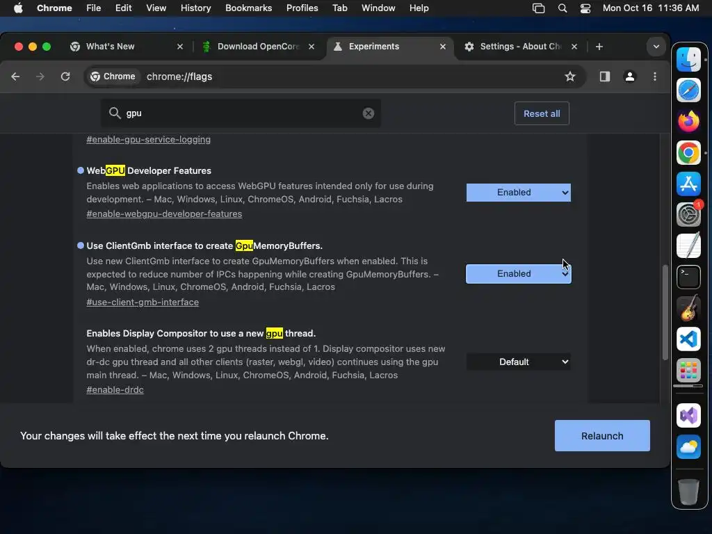Image resolution: width=712 pixels, height=534 pixels.
Task: Open the #use-client-gmb-interface link
Action: pos(143,302)
